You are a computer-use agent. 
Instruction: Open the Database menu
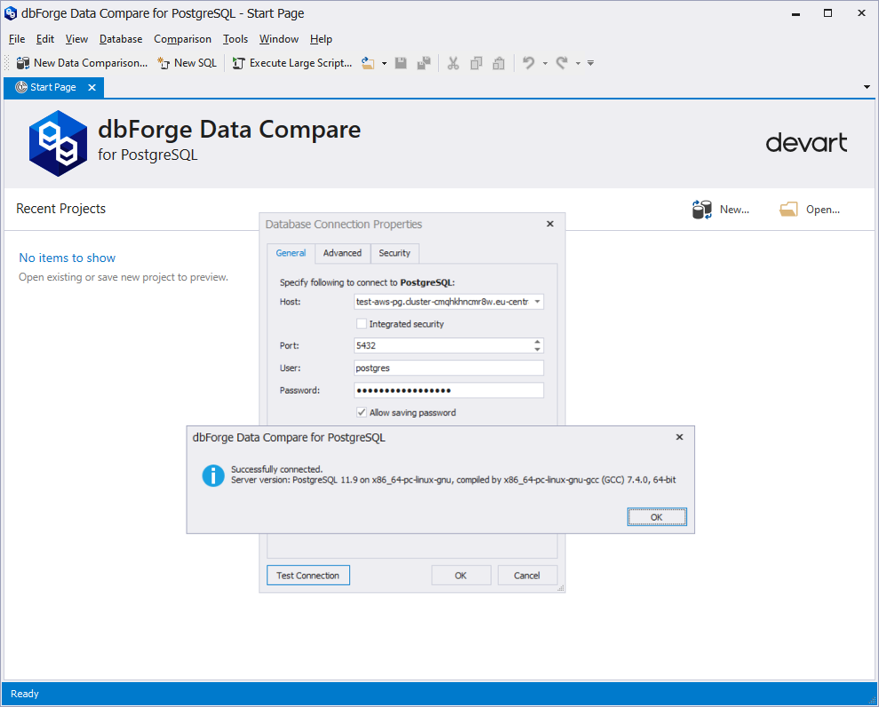(121, 39)
